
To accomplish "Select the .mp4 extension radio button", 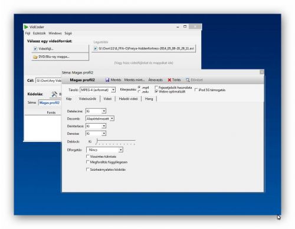I will click(139, 87).
